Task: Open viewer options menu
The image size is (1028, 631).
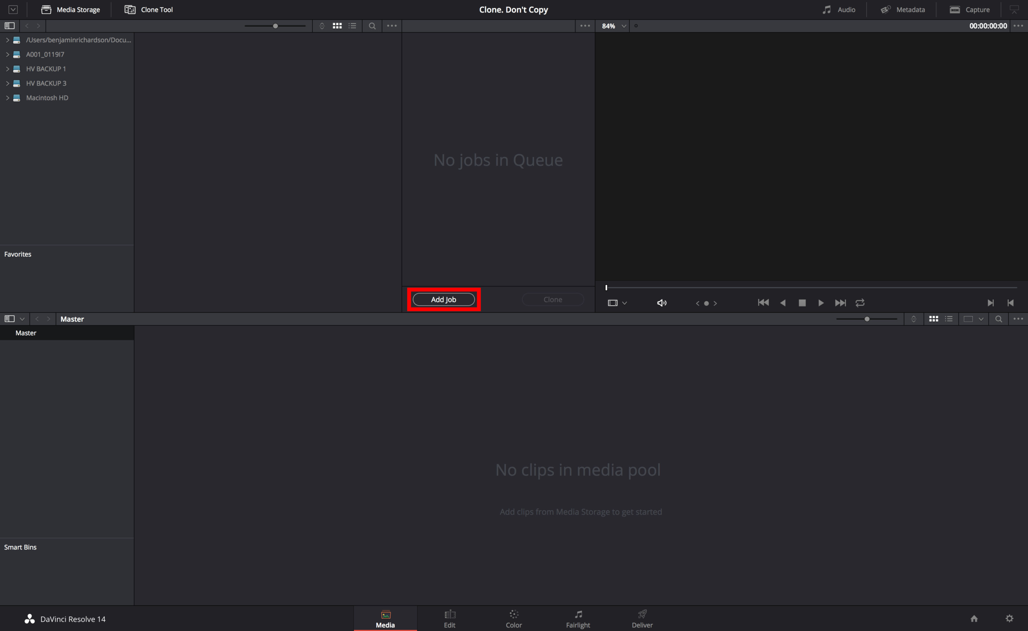Action: pyautogui.click(x=1018, y=26)
